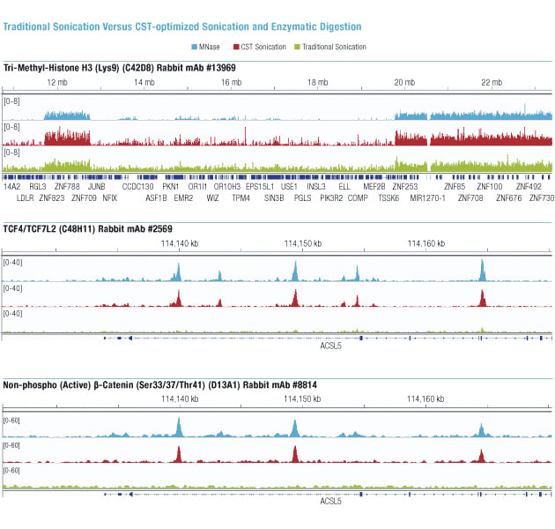Click the 114,160 kb marker in β-Catenin panel
The image size is (555, 529).
coord(425,399)
